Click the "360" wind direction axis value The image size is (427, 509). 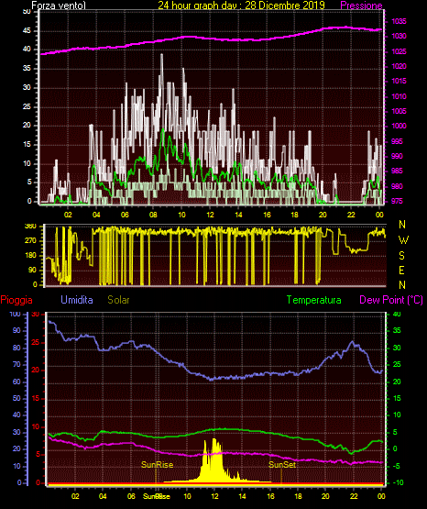click(30, 227)
